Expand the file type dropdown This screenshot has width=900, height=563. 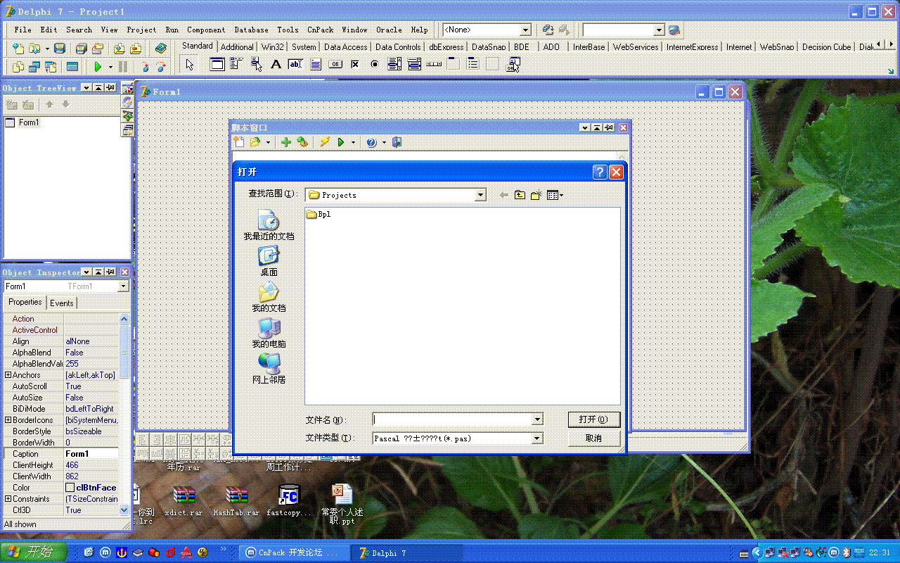[x=537, y=438]
